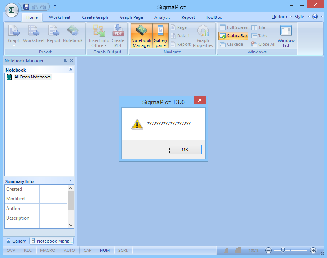This screenshot has height=258, width=327.
Task: Toggle the Gallery pane button
Action: point(161,36)
